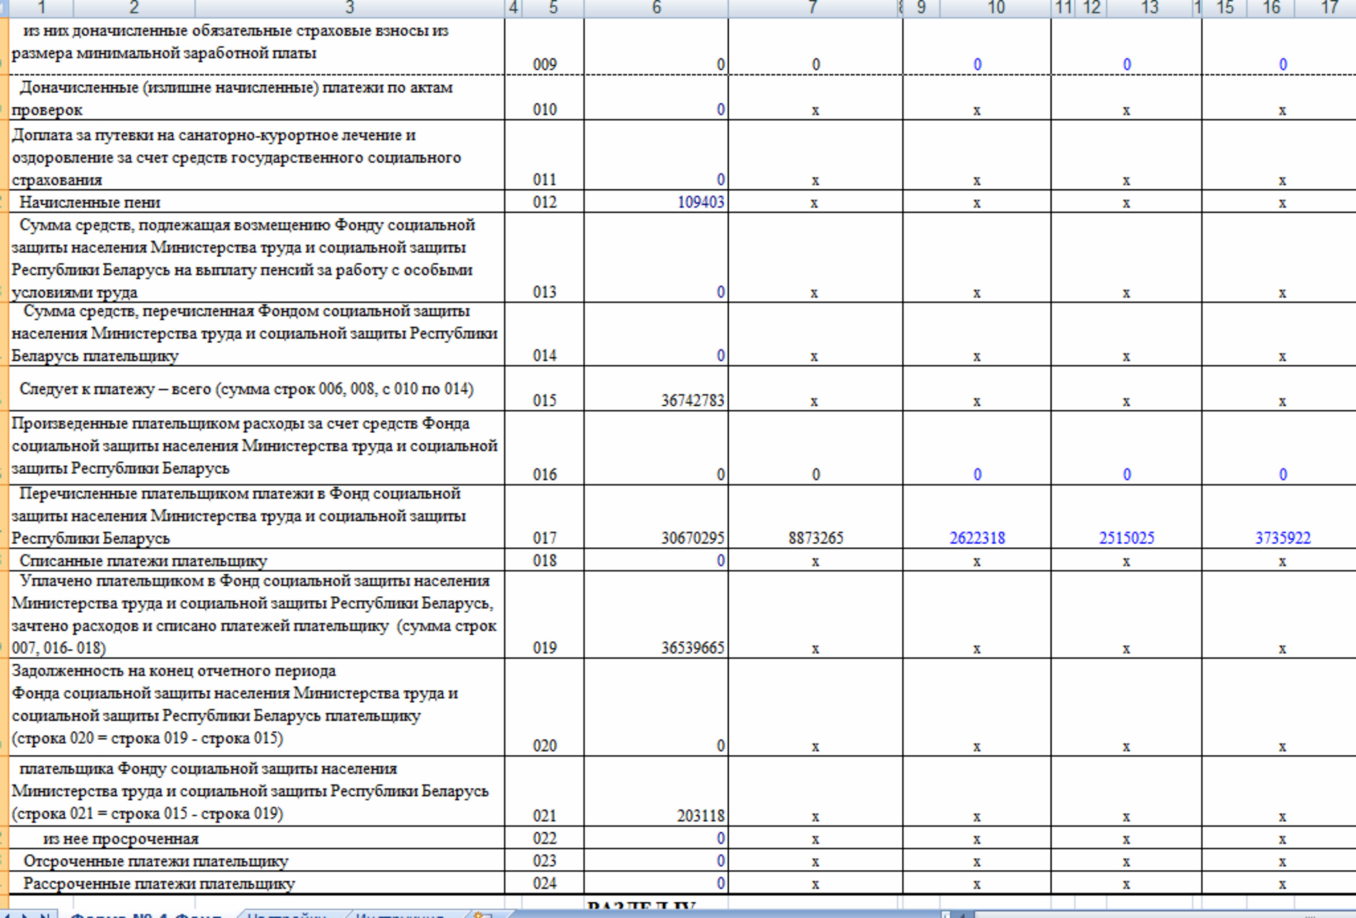Select column header 3

click(349, 8)
